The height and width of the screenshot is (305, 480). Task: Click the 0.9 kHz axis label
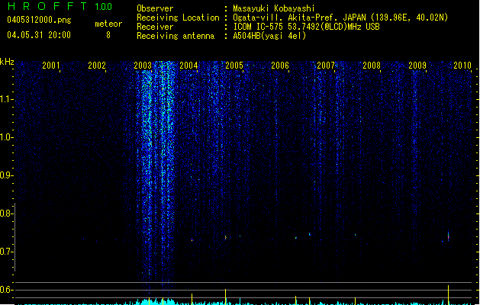[5, 175]
